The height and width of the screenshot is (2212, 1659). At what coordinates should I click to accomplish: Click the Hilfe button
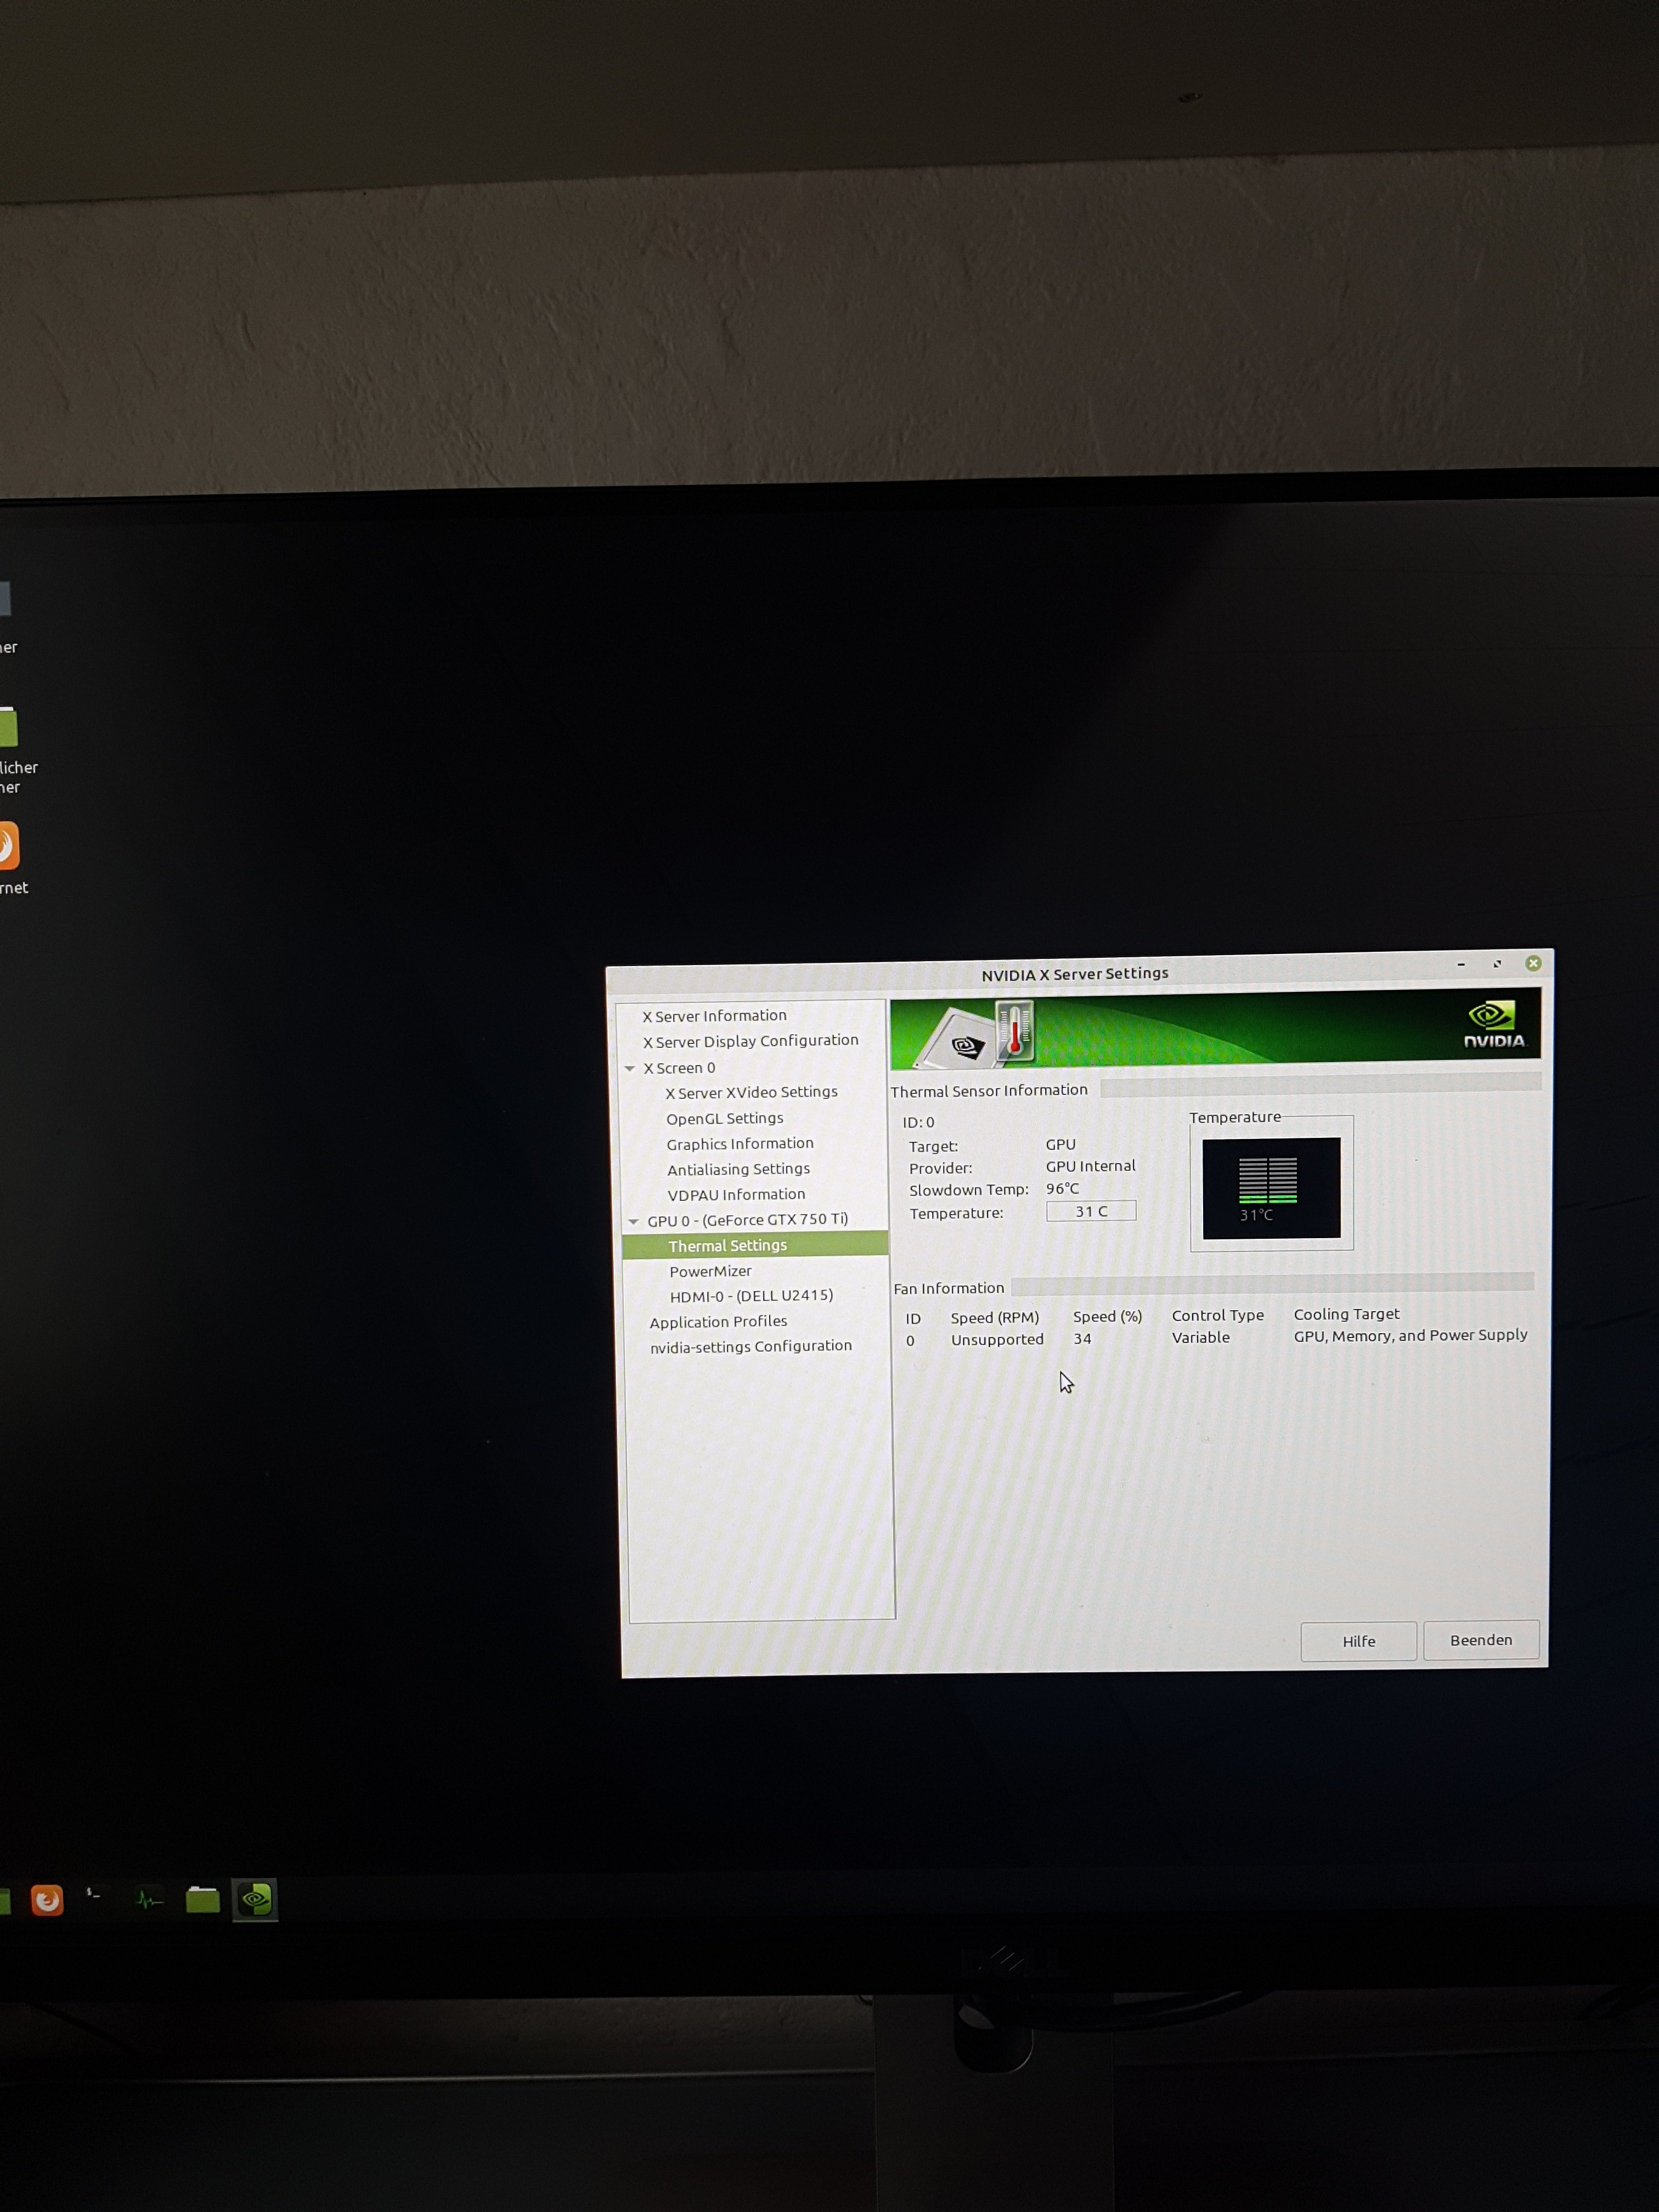click(1358, 1641)
